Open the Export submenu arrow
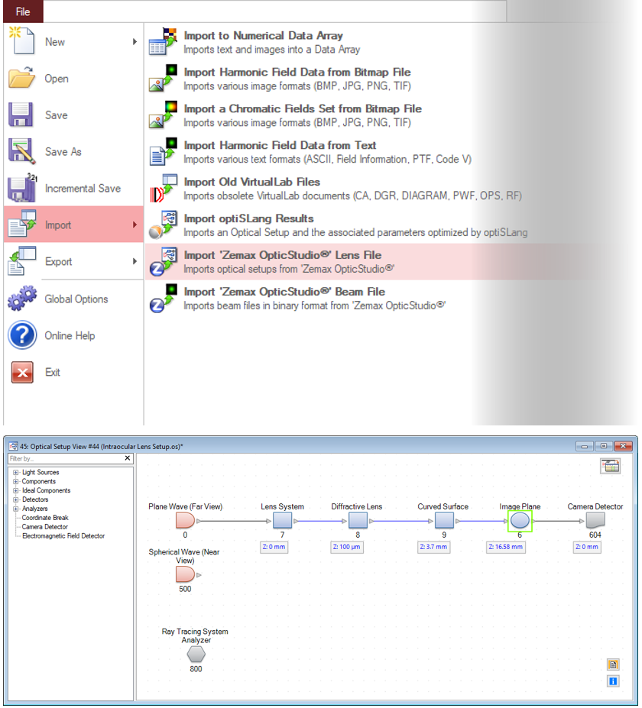 [x=135, y=261]
